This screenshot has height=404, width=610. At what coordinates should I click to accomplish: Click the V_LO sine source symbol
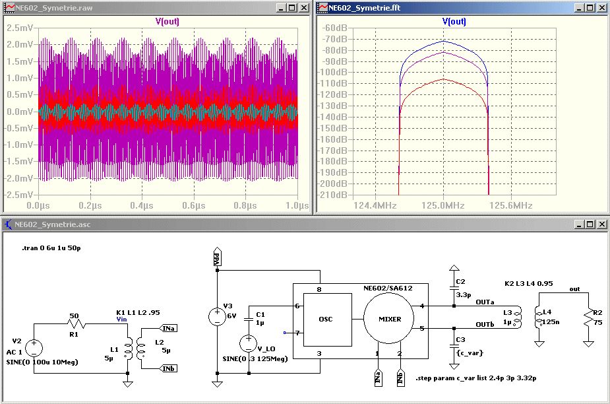coord(249,344)
